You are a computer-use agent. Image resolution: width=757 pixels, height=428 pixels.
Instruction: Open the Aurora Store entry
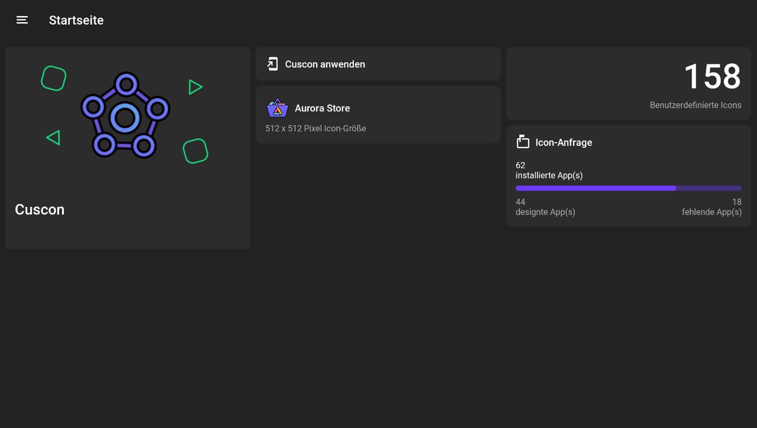tap(322, 108)
